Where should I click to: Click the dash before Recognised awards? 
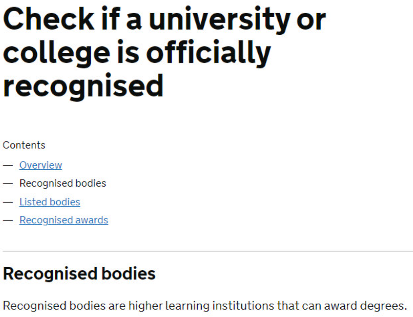pyautogui.click(x=8, y=220)
